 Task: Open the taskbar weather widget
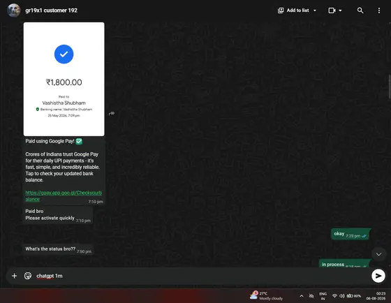click(x=266, y=296)
